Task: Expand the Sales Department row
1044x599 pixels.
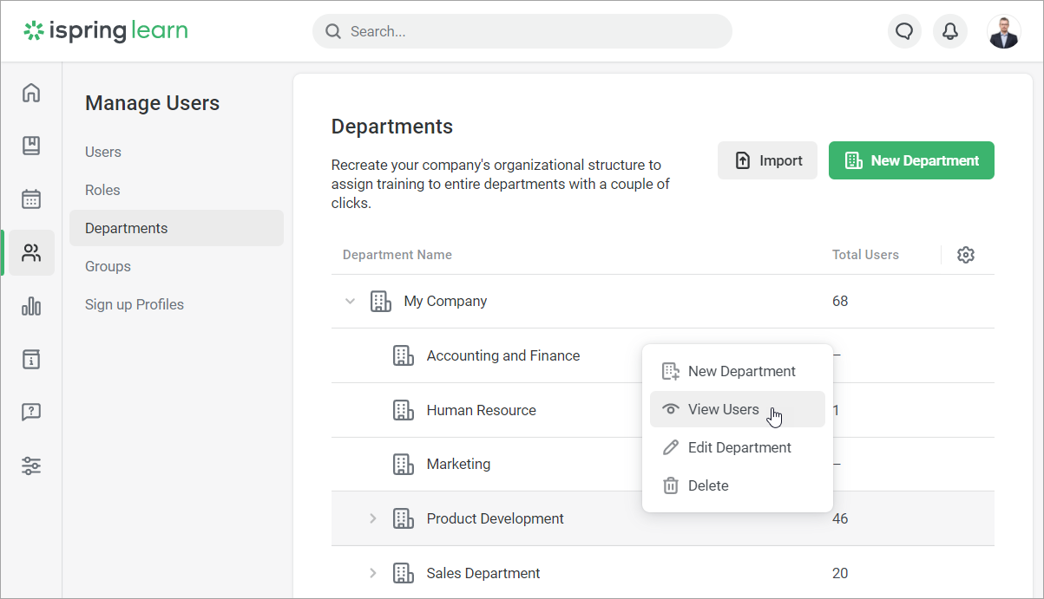Action: click(373, 573)
